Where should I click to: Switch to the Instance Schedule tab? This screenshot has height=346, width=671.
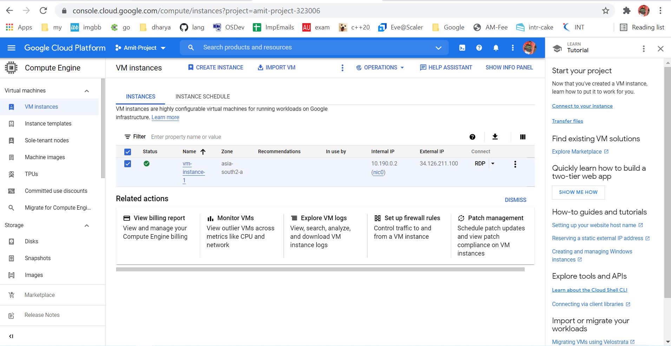(x=203, y=96)
